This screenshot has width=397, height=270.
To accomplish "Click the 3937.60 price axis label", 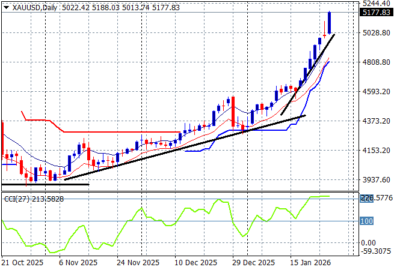I will tap(376, 180).
